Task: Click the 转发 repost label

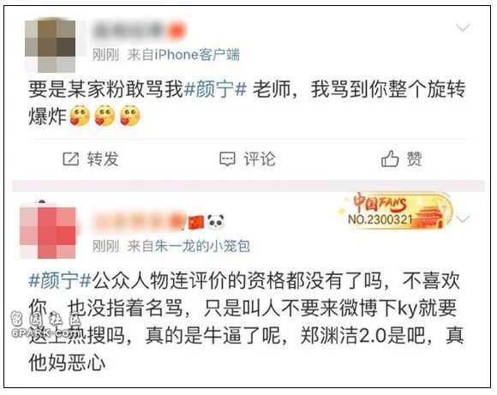Action: [103, 159]
